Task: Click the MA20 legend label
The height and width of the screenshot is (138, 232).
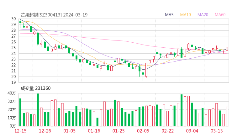Action: 203,15
